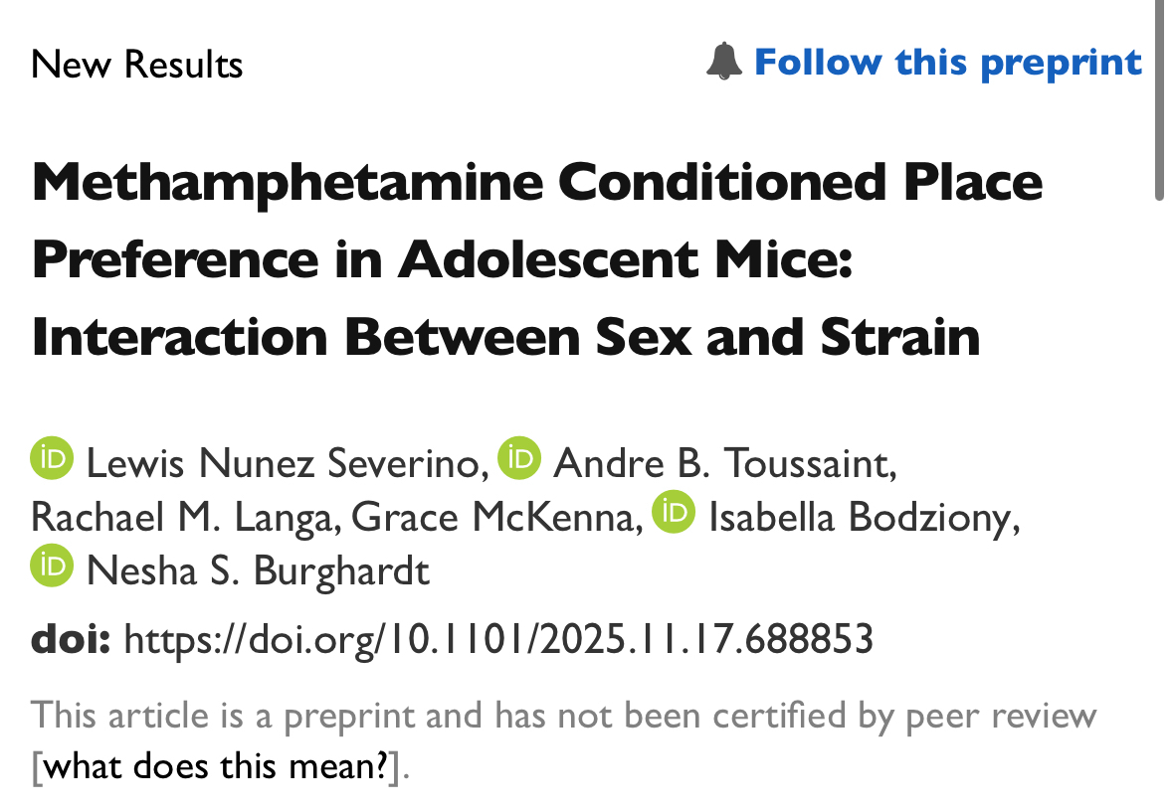Open Isabella Bodziony's ORCID icon
Viewport: 1173px width, 811px height.
(674, 513)
